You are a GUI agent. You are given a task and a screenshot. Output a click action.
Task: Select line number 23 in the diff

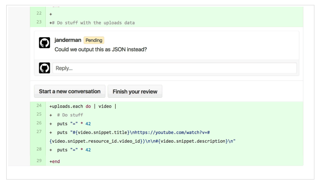[x=39, y=22]
